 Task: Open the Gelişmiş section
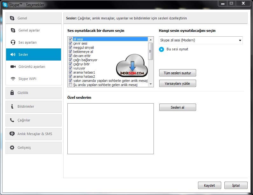pos(34,148)
